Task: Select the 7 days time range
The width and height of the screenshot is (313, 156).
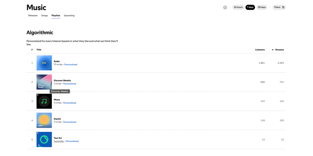Action: [250, 7]
